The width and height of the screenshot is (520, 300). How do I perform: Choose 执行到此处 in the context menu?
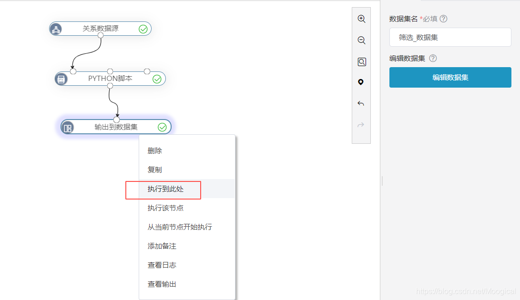click(187, 189)
